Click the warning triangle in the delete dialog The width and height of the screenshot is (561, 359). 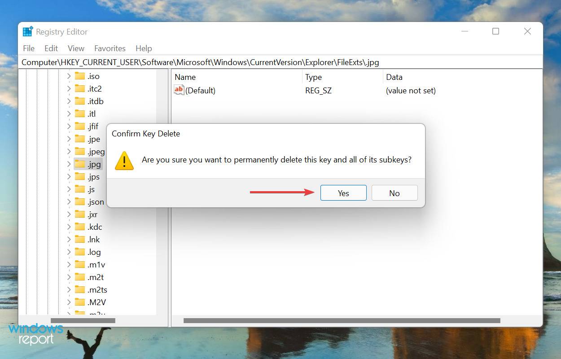point(124,161)
